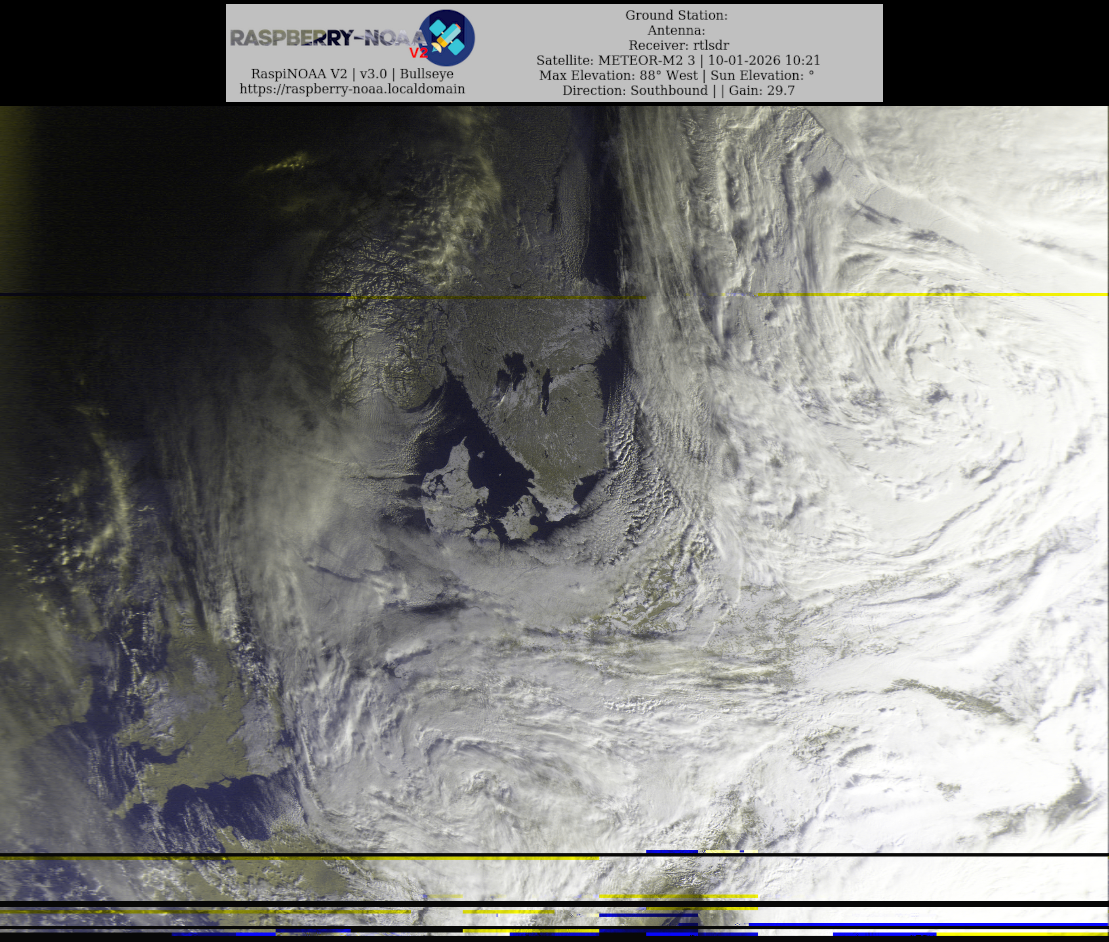Click the RaspiNOAA V2 version text line
The height and width of the screenshot is (942, 1109).
(x=352, y=74)
